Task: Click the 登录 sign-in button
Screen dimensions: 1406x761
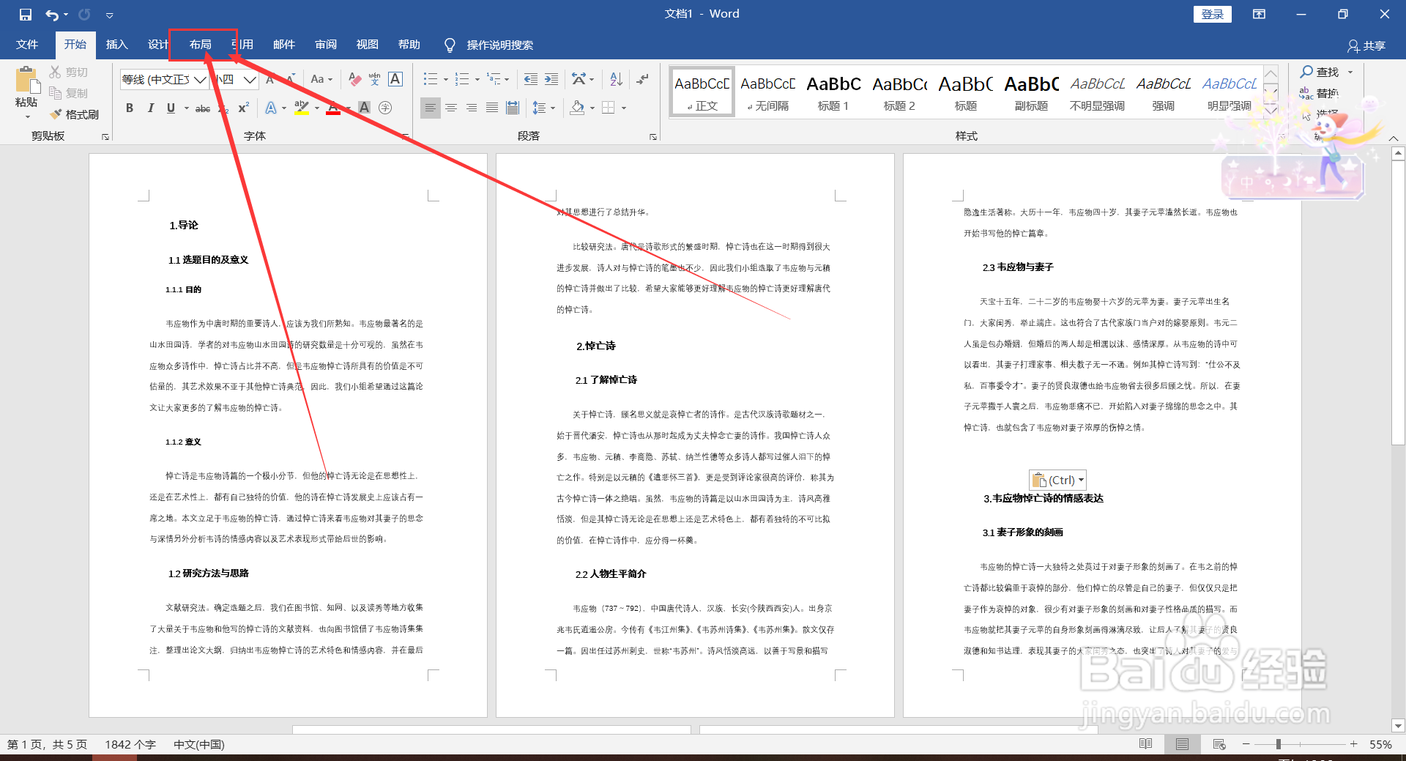Action: 1212,14
